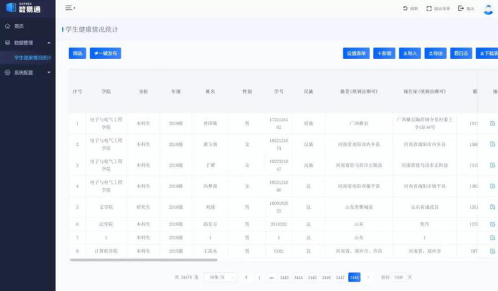Viewport: 498px width, 291px height.
Task: Click the 筛选 filter button
Action: [x=77, y=54]
